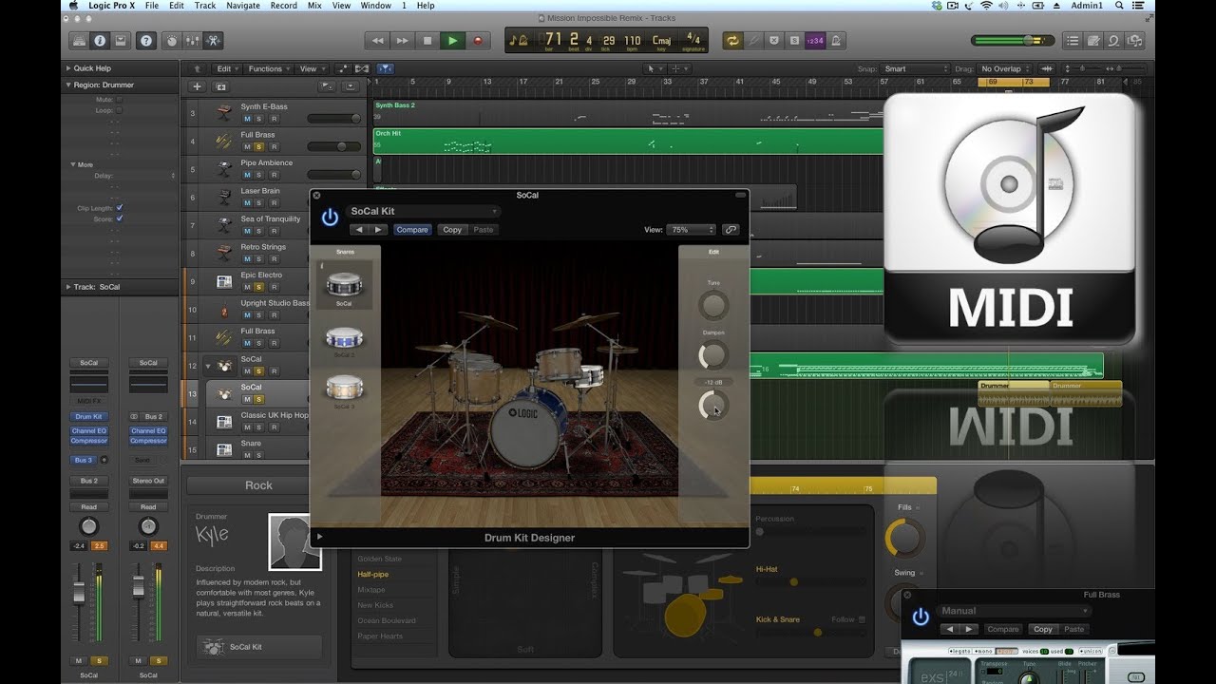Open the tracks area View dropdown

(312, 68)
